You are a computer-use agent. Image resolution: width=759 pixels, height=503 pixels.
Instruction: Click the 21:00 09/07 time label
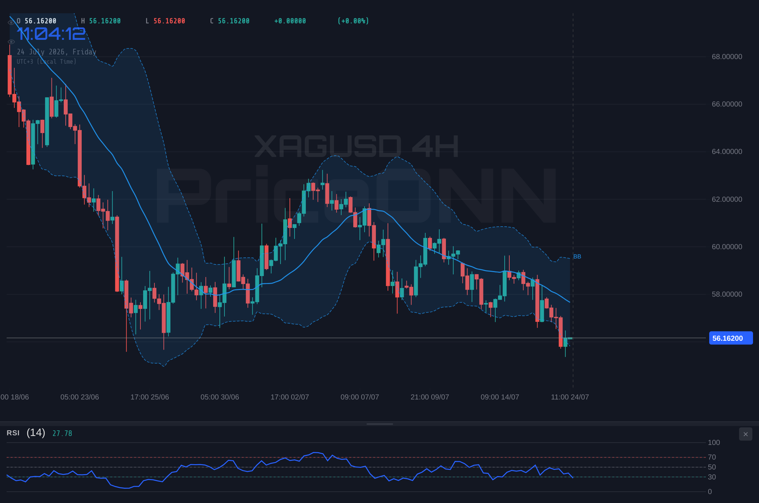pos(430,397)
